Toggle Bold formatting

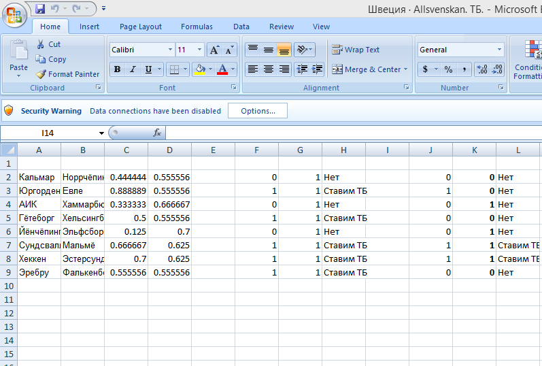click(117, 69)
